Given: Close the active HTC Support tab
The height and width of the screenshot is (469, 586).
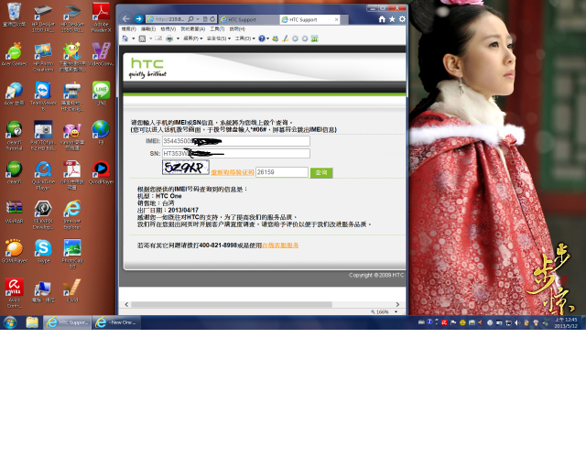Looking at the screenshot, I should [x=336, y=19].
